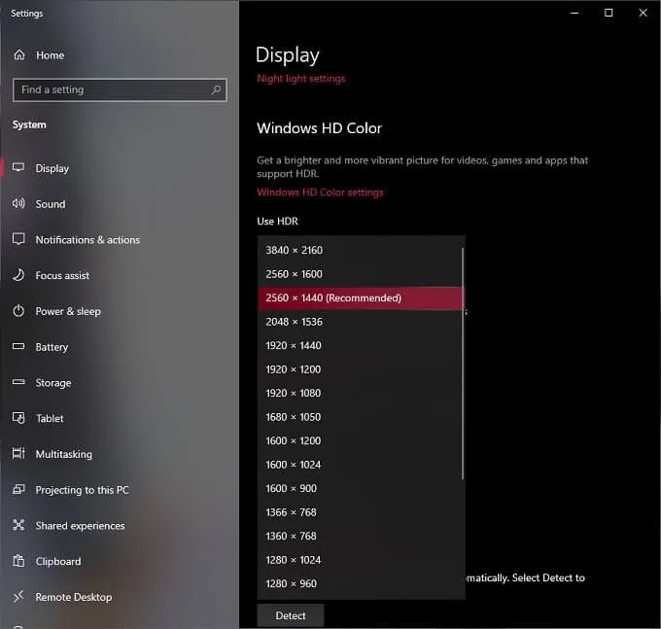Click the Storage drive icon
Viewport: 661px width, 629px height.
[x=18, y=382]
